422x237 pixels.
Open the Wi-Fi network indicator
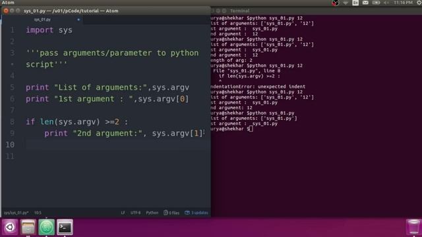tap(346, 3)
